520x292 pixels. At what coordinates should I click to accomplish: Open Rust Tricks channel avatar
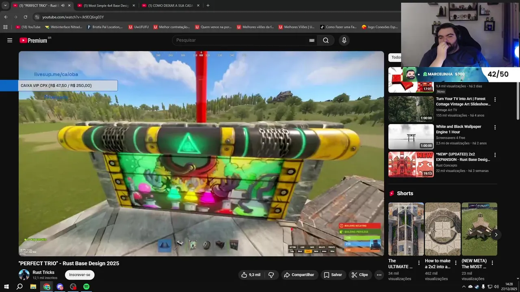coord(24,275)
